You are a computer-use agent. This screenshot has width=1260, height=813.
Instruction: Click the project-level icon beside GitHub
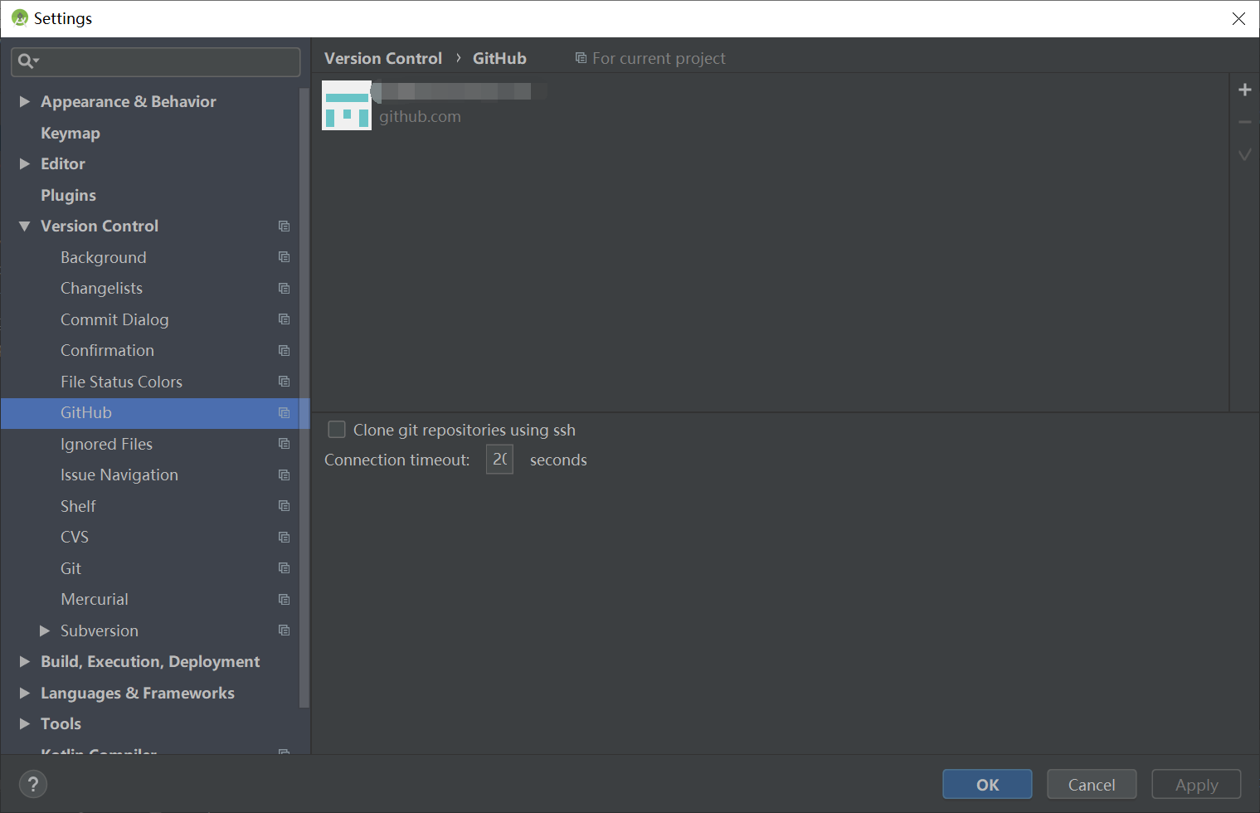point(284,413)
